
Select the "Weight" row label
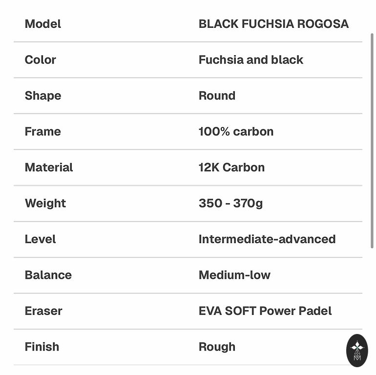click(x=45, y=203)
